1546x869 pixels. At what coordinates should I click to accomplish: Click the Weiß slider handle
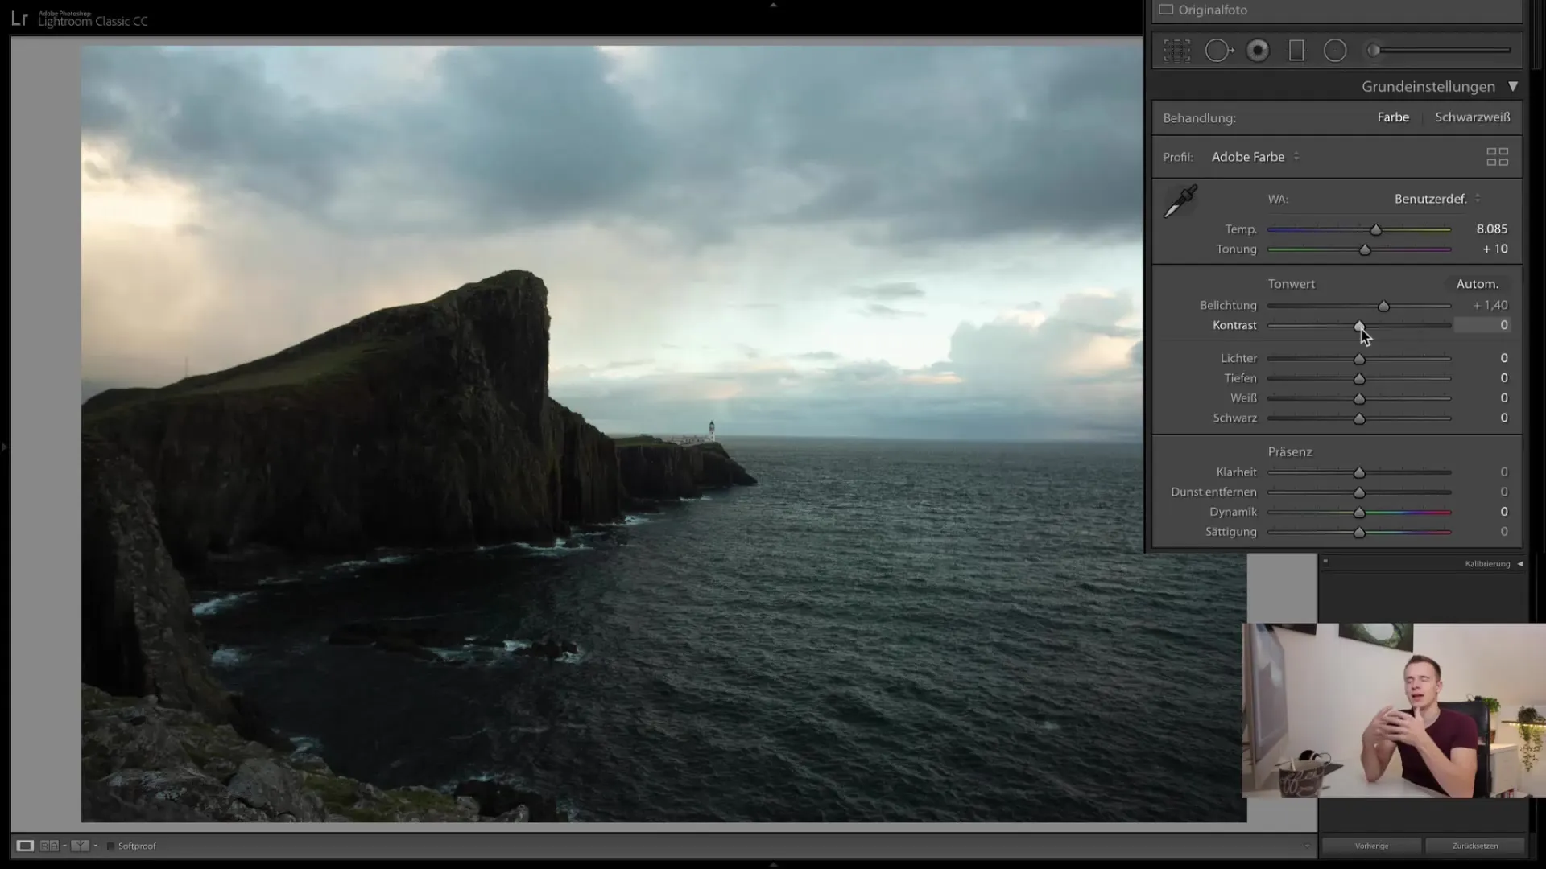click(1359, 399)
